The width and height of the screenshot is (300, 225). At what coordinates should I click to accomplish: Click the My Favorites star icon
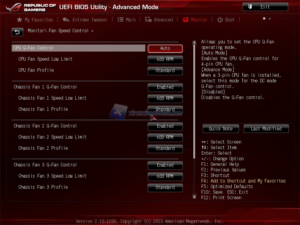(x=20, y=20)
